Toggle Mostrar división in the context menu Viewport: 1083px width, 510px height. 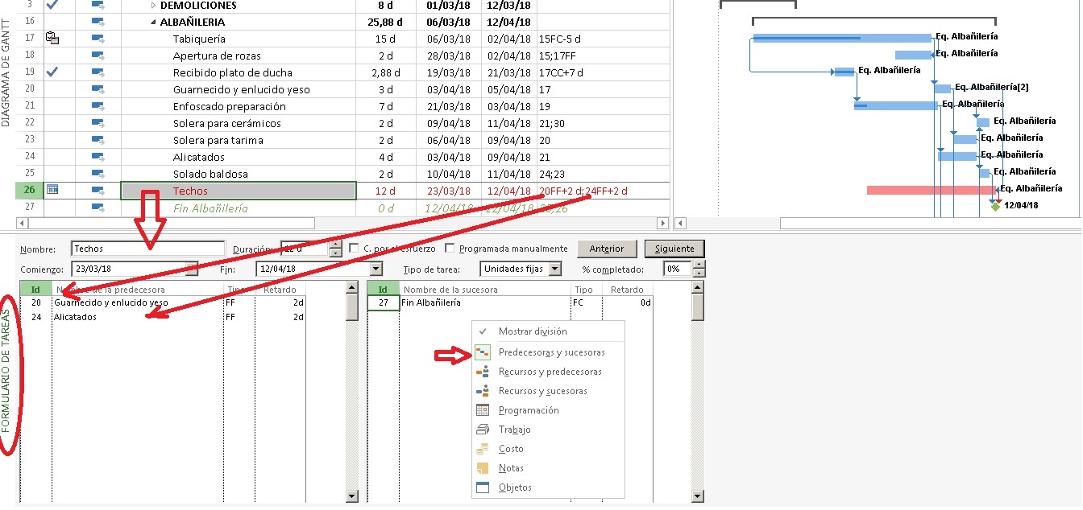click(x=532, y=331)
